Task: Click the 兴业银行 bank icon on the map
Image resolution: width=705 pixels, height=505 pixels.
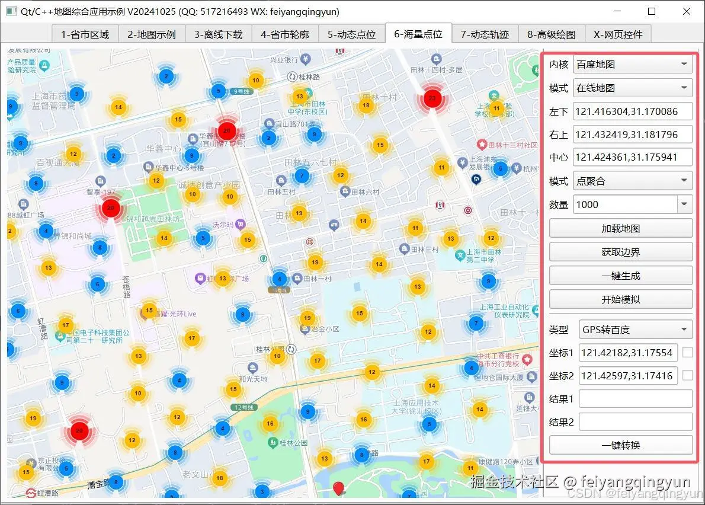Action: 306,59
